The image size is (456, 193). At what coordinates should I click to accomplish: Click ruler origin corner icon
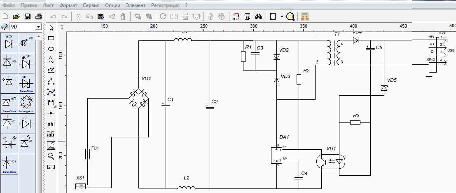[x=62, y=27]
